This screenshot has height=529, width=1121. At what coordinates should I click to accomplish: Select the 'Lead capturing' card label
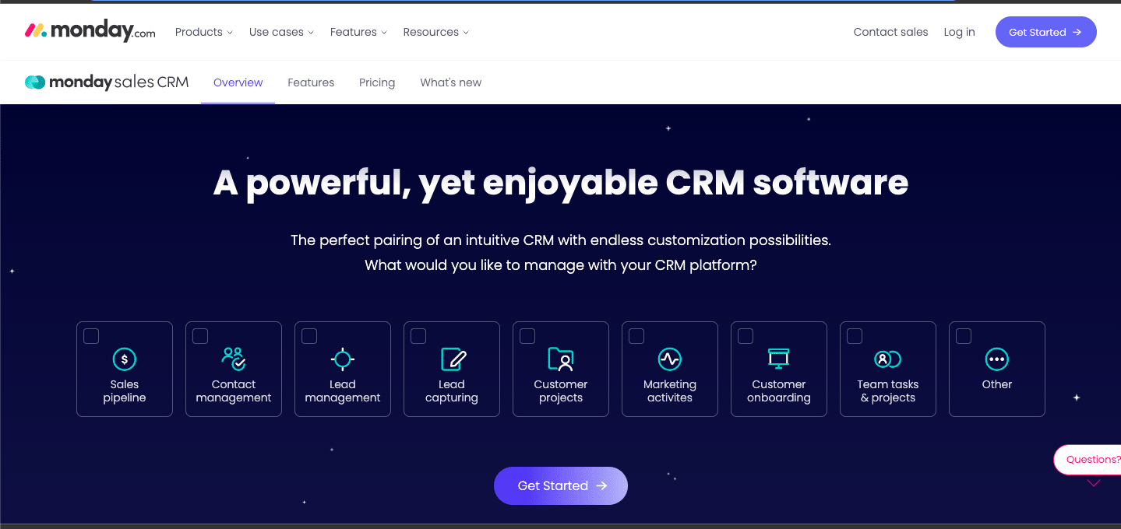[x=452, y=391]
